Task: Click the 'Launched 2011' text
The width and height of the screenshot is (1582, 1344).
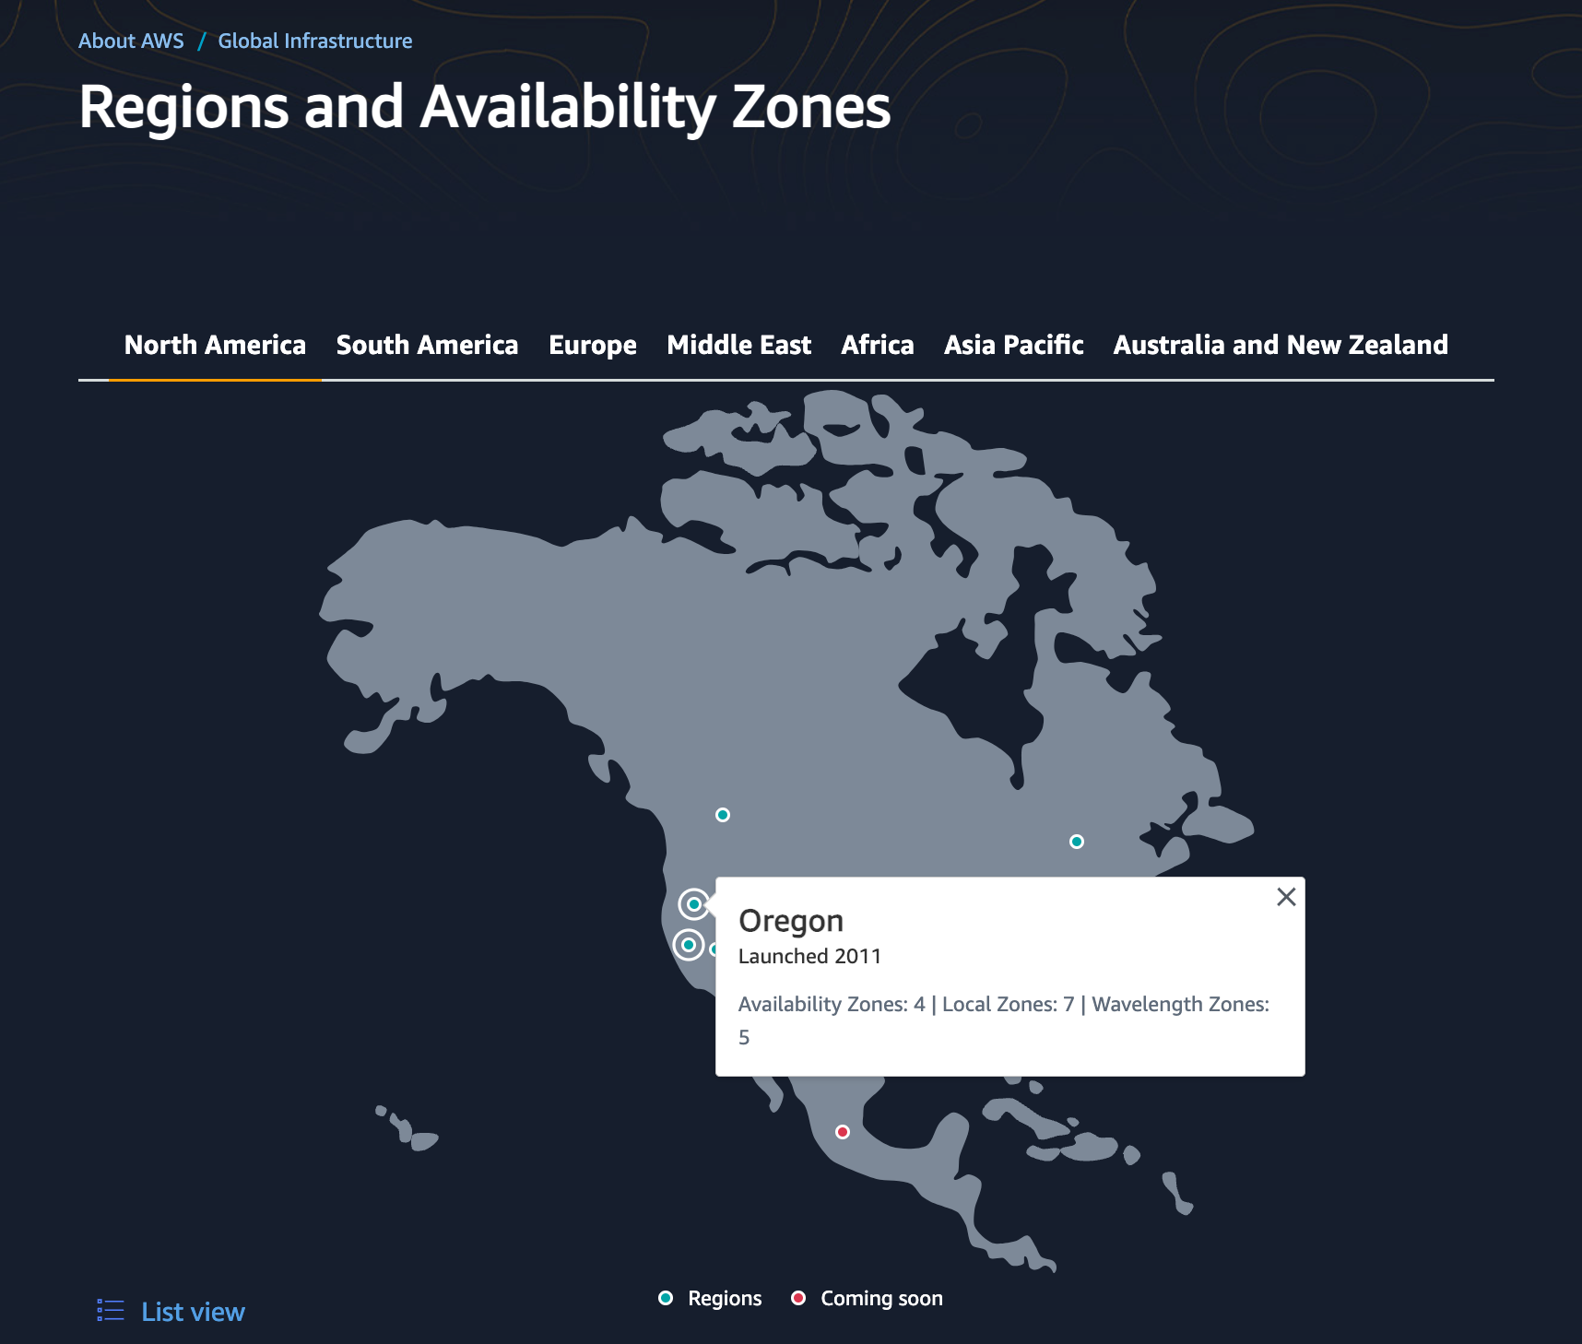Action: [x=809, y=956]
